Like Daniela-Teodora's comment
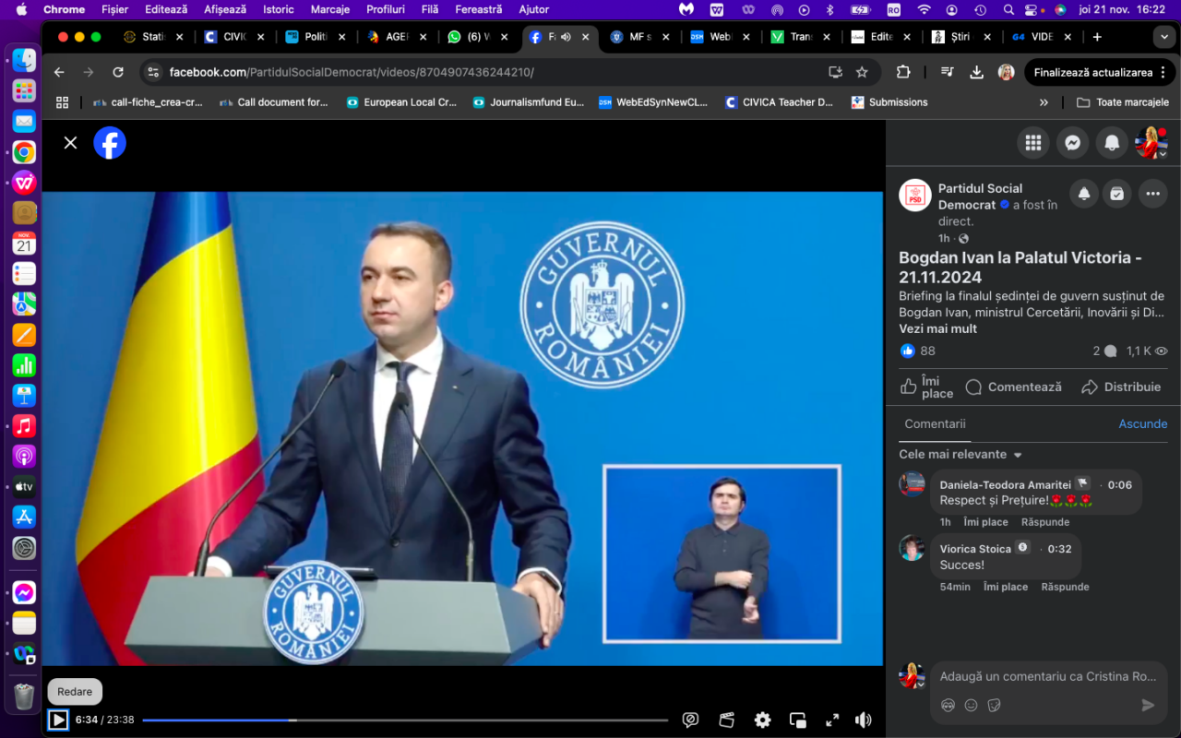 987,522
